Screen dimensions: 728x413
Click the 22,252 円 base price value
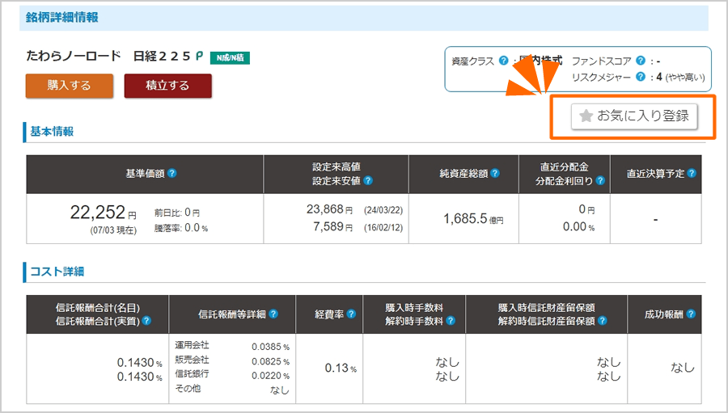(x=103, y=212)
